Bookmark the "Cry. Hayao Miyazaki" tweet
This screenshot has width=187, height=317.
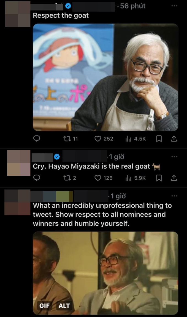coord(159,178)
